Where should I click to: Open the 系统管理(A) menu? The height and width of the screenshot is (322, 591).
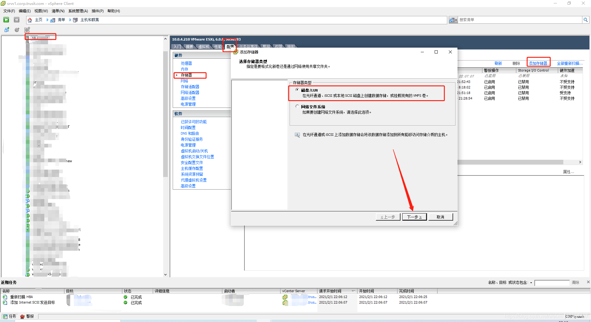click(x=78, y=11)
